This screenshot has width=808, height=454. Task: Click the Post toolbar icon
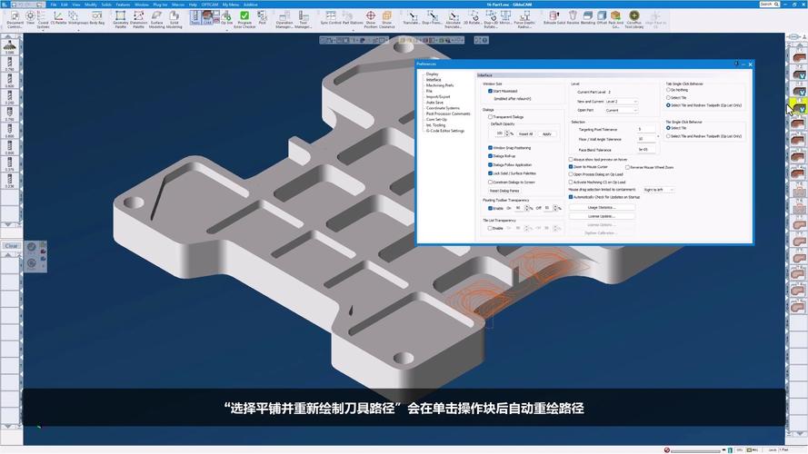[263, 17]
